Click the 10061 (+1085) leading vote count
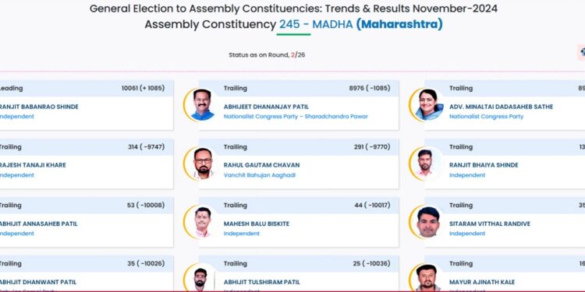This screenshot has height=292, width=585. pyautogui.click(x=143, y=88)
